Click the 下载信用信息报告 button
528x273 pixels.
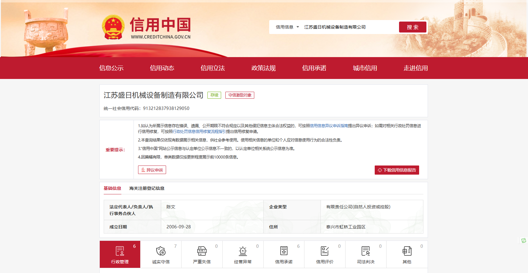point(397,170)
